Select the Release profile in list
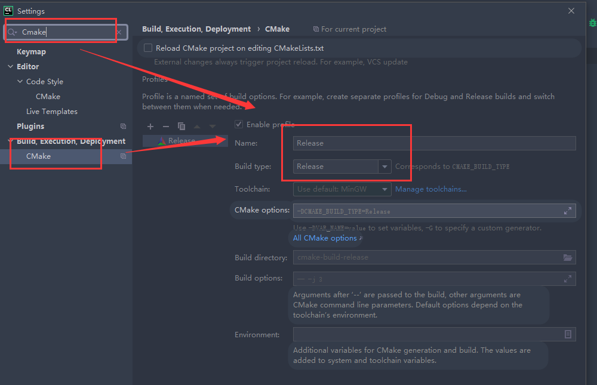This screenshot has width=597, height=385. (x=185, y=141)
